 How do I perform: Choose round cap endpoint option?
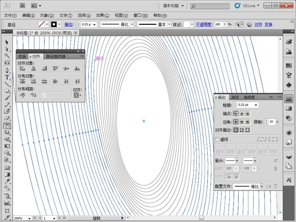[242, 113]
